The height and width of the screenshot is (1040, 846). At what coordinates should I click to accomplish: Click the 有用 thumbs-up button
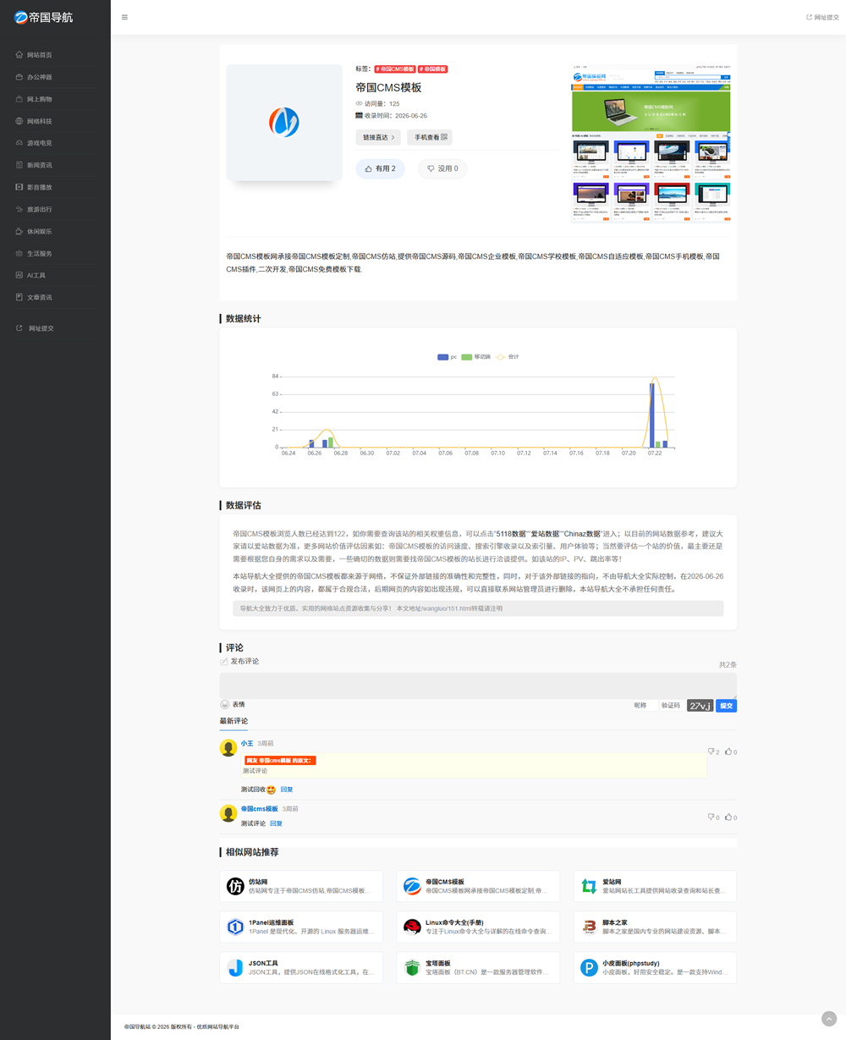pyautogui.click(x=380, y=168)
